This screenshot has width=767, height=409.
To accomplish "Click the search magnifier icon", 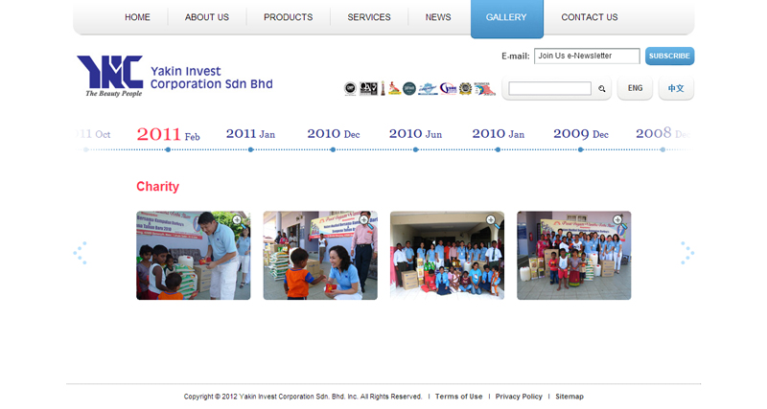I will click(x=602, y=89).
